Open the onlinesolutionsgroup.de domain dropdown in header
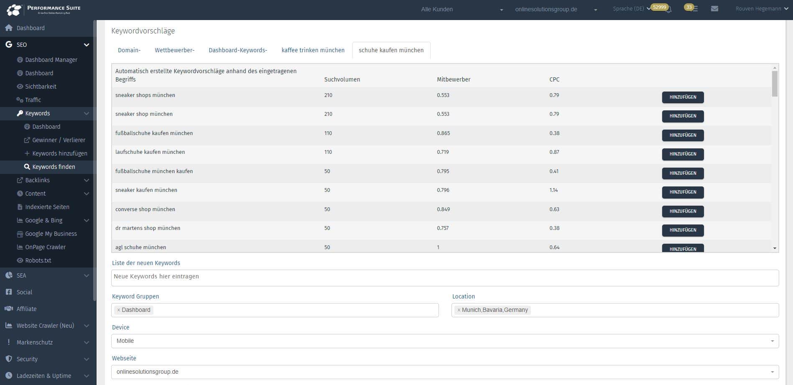 556,9
